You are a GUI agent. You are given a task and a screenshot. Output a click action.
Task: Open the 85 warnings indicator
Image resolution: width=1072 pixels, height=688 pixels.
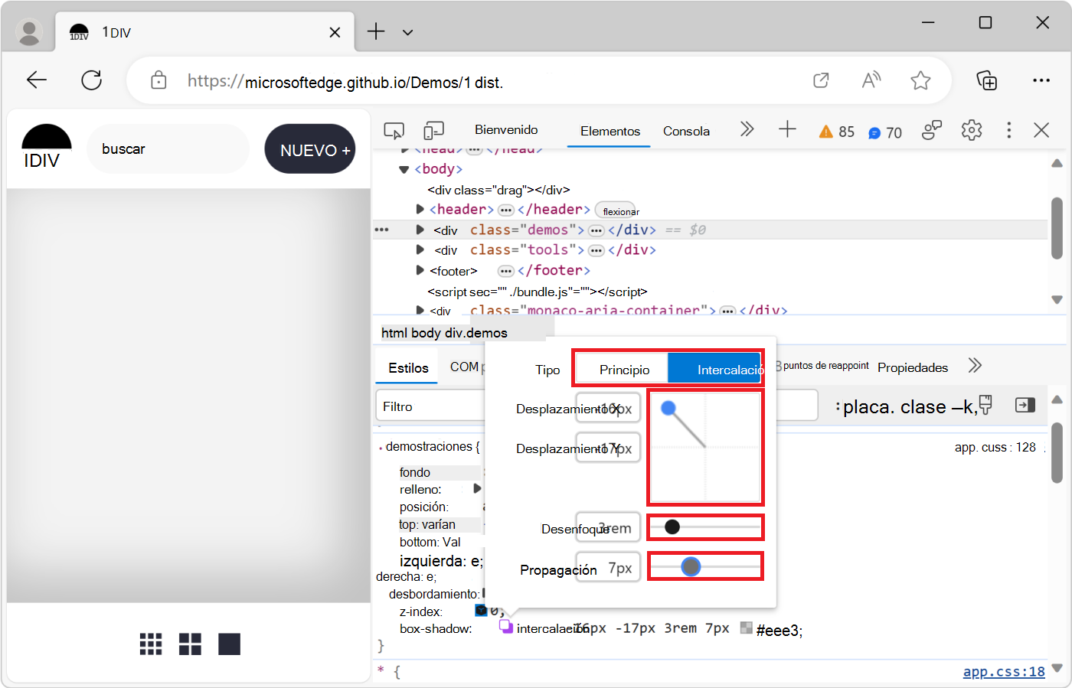[x=836, y=131]
